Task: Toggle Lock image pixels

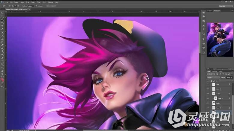Action: coord(214,81)
